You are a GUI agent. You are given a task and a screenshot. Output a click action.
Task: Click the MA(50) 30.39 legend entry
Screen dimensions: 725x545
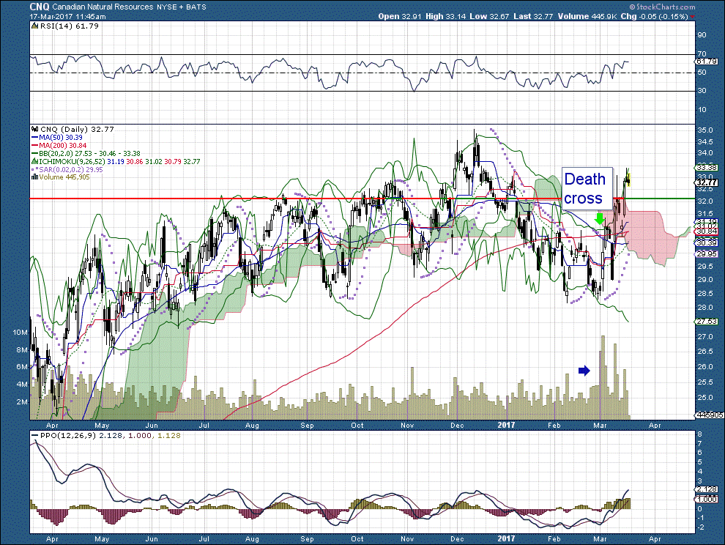coord(61,138)
